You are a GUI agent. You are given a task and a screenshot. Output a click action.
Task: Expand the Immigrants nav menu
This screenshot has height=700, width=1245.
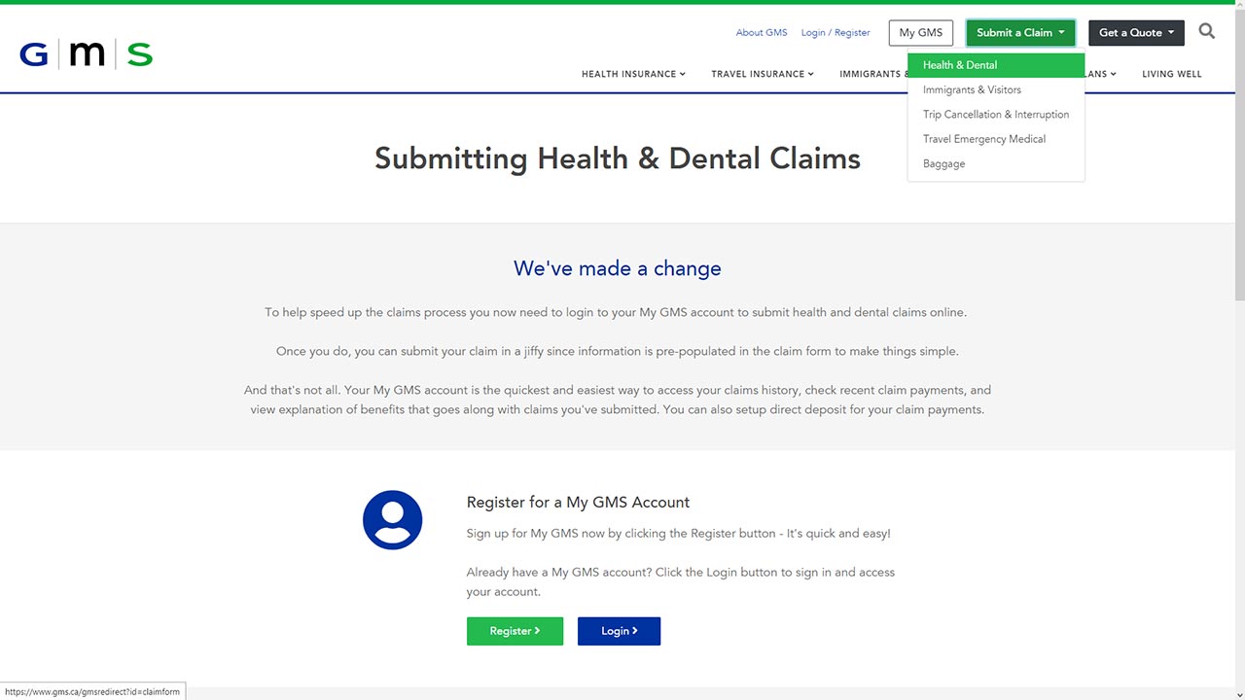(872, 74)
